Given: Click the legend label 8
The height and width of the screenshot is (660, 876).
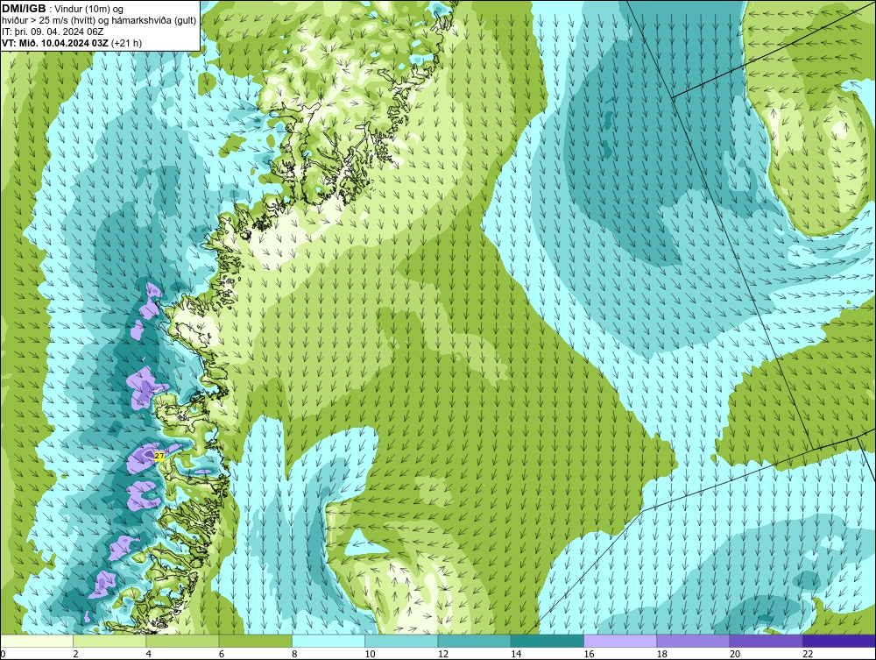Looking at the screenshot, I should click(x=294, y=654).
